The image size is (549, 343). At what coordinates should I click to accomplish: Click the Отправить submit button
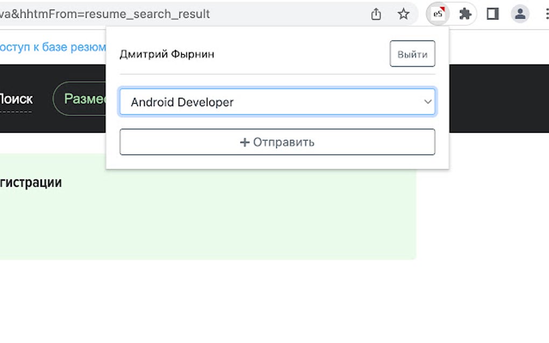pos(277,142)
